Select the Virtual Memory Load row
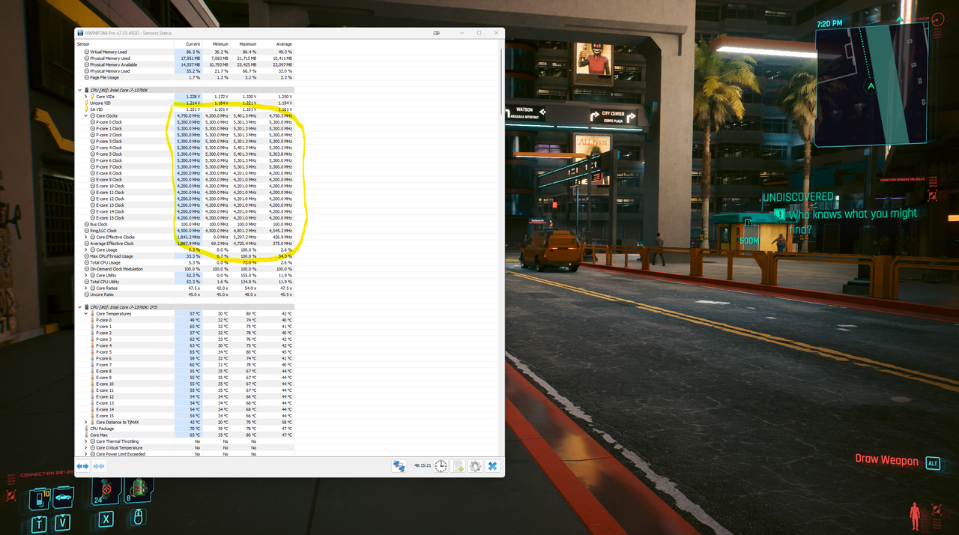The width and height of the screenshot is (959, 535). pyautogui.click(x=185, y=52)
